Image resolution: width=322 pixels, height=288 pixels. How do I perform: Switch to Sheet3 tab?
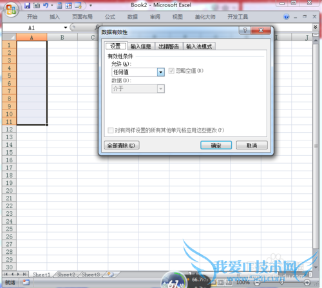pos(91,274)
